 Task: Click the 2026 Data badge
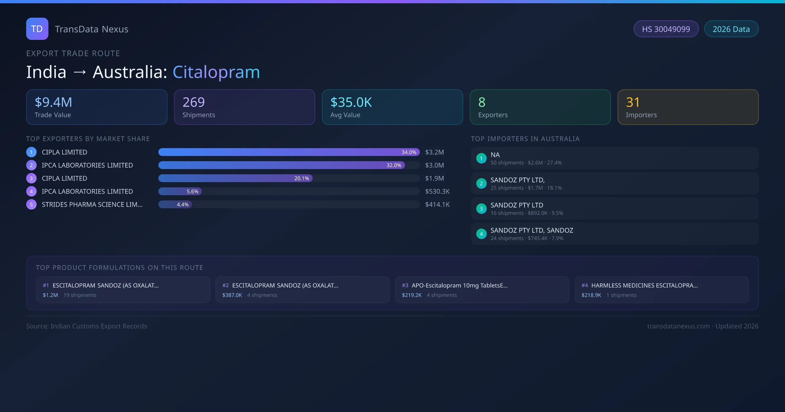tap(731, 29)
